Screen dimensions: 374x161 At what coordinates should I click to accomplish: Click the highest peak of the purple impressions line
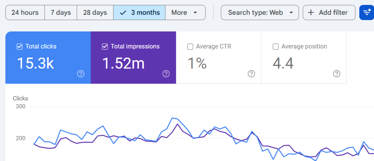(178, 124)
